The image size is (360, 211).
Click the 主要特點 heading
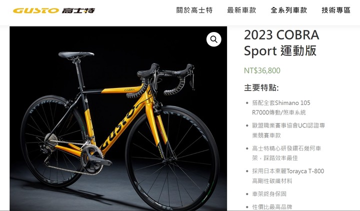pos(261,87)
